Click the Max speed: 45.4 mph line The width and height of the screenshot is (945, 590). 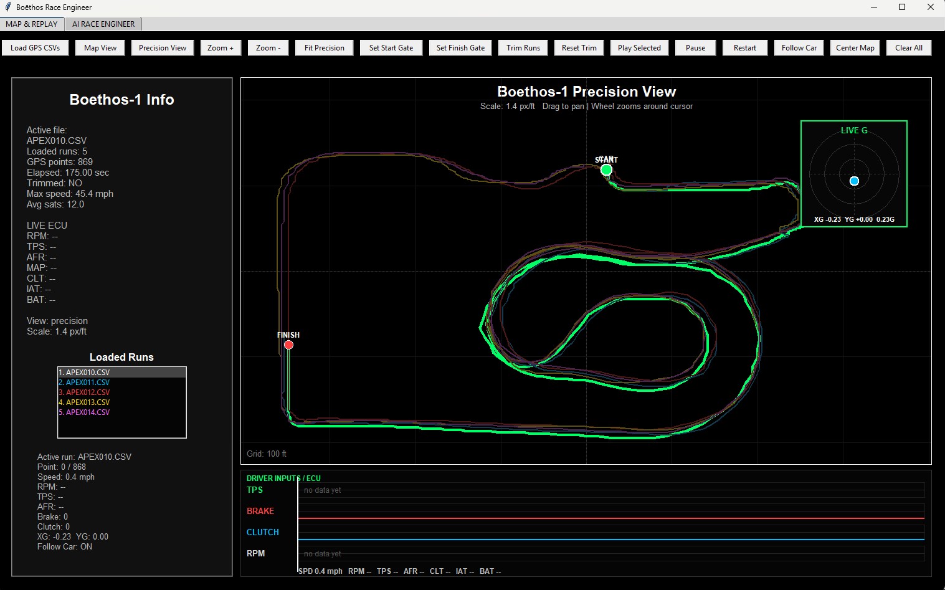pyautogui.click(x=70, y=194)
